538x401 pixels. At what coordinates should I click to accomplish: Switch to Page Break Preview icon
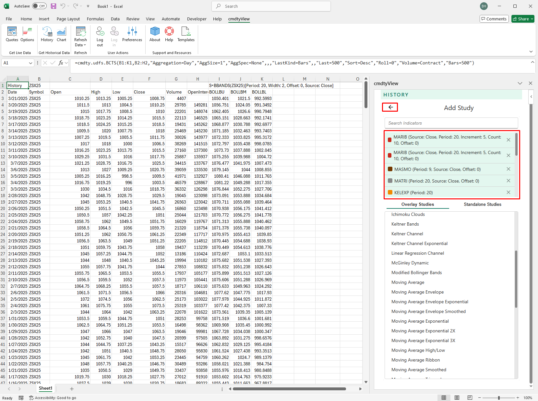pyautogui.click(x=470, y=398)
